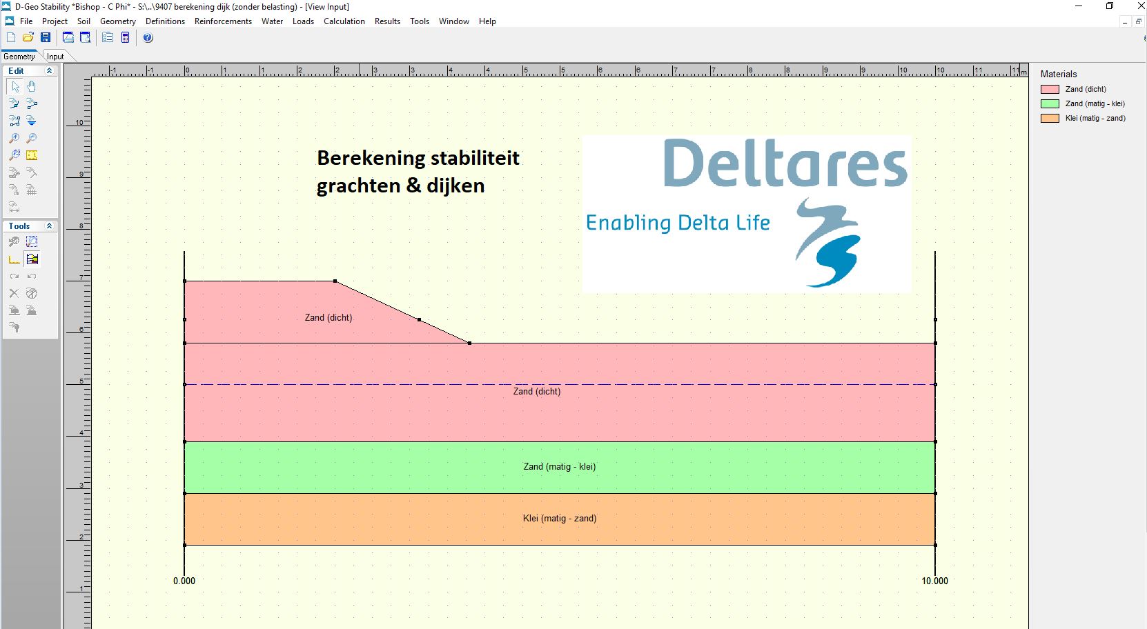
Task: Switch to the Input tab
Action: 55,57
